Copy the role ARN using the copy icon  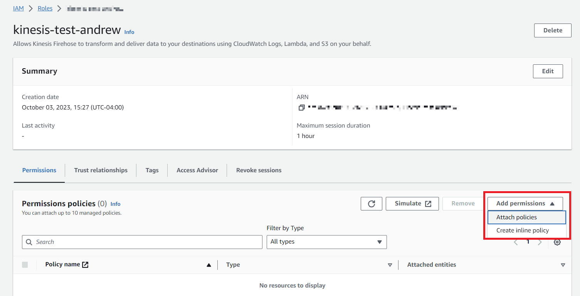[302, 108]
